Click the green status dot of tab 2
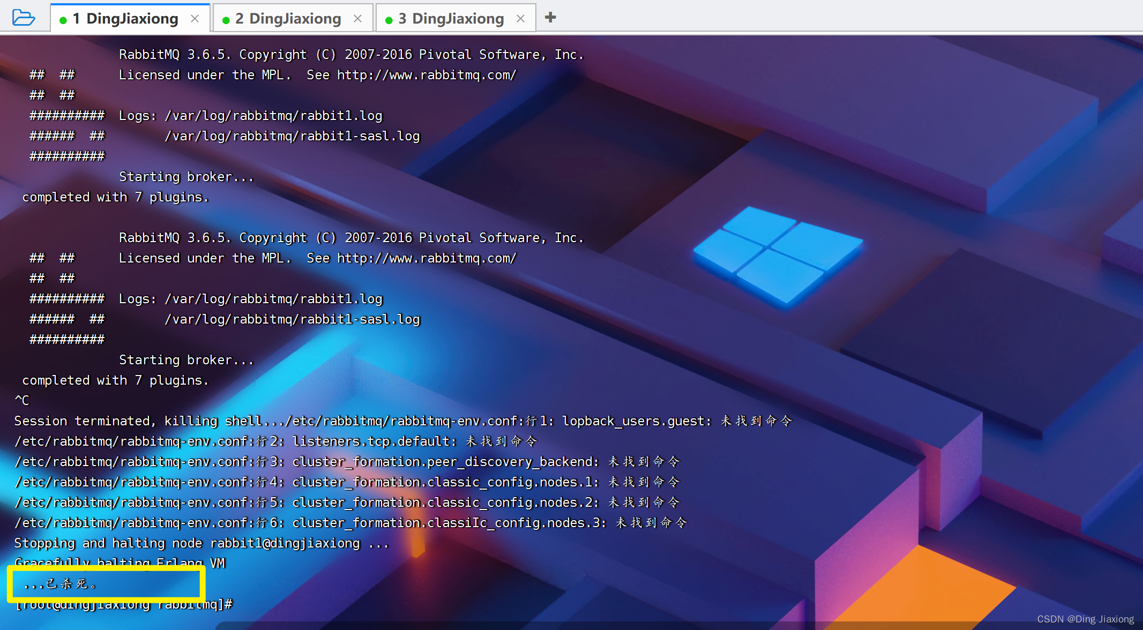Image resolution: width=1143 pixels, height=630 pixels. click(x=226, y=20)
